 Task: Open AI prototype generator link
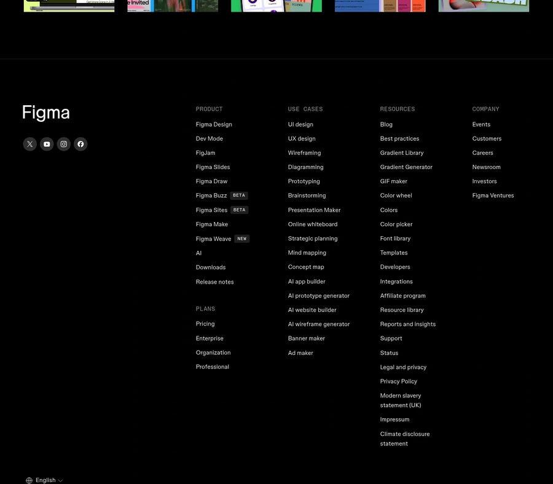[318, 296]
